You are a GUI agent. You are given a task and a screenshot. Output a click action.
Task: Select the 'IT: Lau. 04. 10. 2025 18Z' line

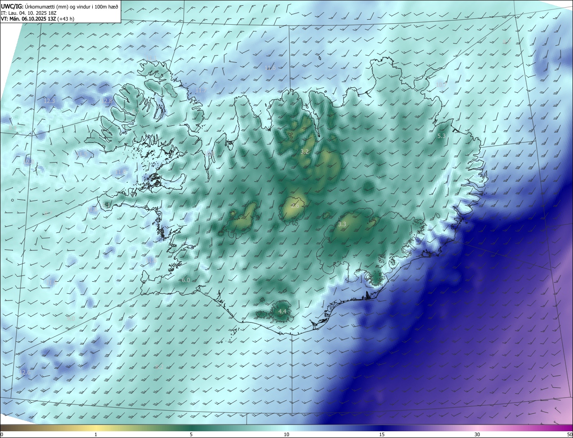[x=29, y=13]
